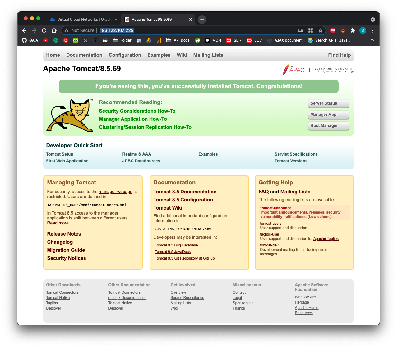This screenshot has height=348, width=397.
Task: Open Clustering/Session Replication How-To link
Action: coord(145,127)
